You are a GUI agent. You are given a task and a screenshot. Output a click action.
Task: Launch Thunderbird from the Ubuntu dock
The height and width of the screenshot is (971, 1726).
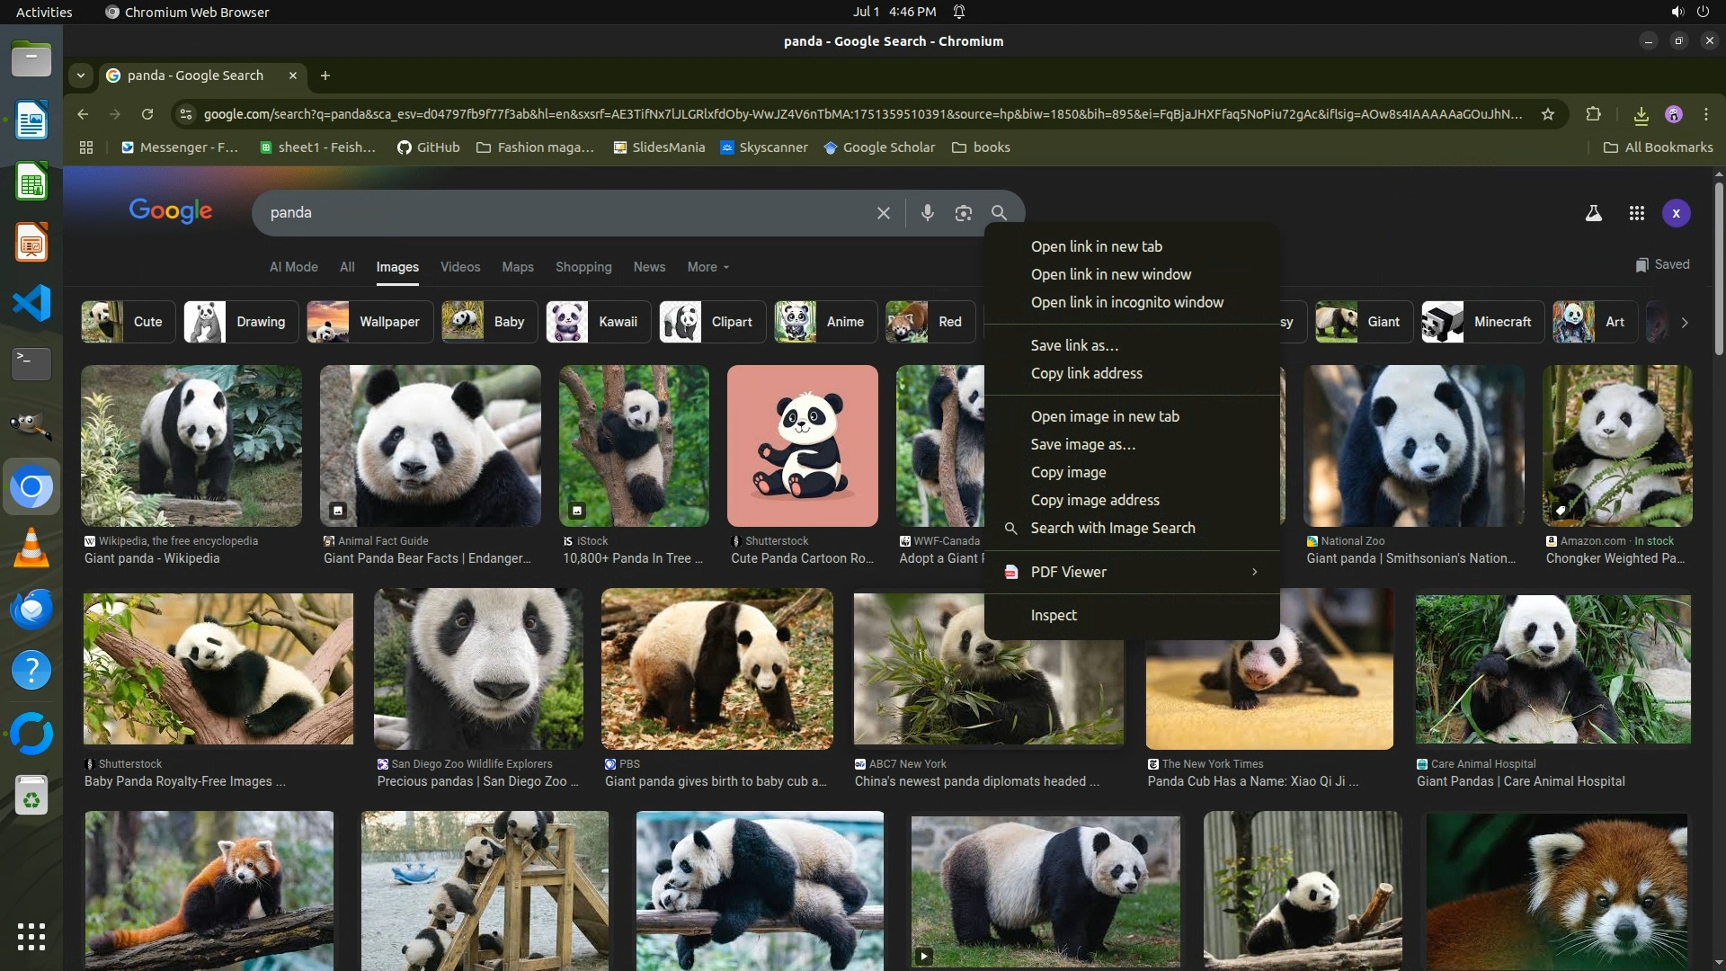pos(31,610)
